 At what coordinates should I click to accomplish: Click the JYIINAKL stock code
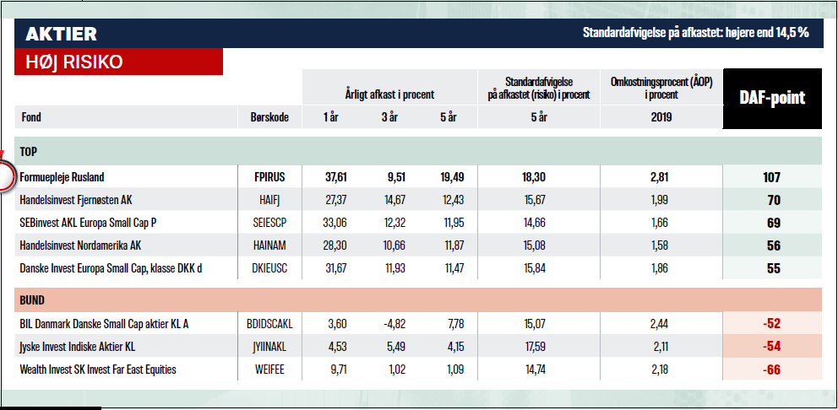tap(269, 347)
